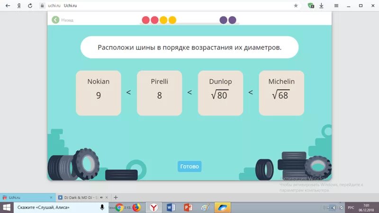
Task: Click the first yellow progress dot
Action: 163,20
